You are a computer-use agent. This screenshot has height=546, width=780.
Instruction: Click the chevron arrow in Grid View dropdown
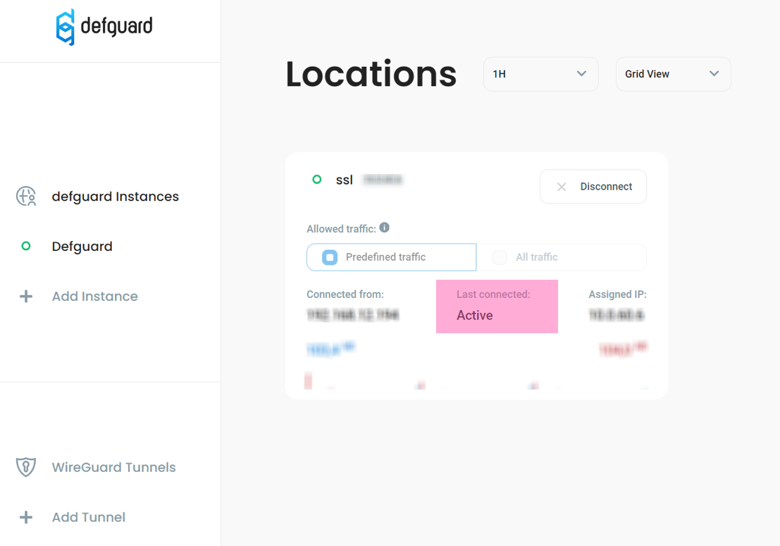[714, 73]
